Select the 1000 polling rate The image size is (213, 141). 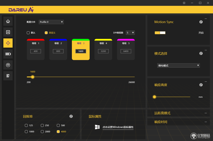point(26,131)
